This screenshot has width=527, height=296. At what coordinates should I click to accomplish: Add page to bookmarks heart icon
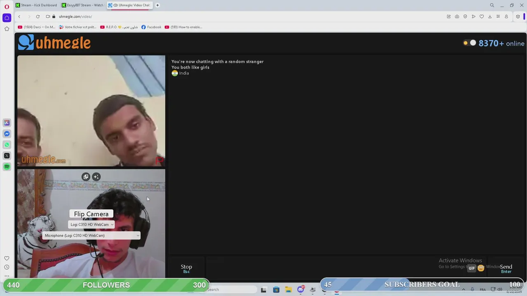pos(482,16)
